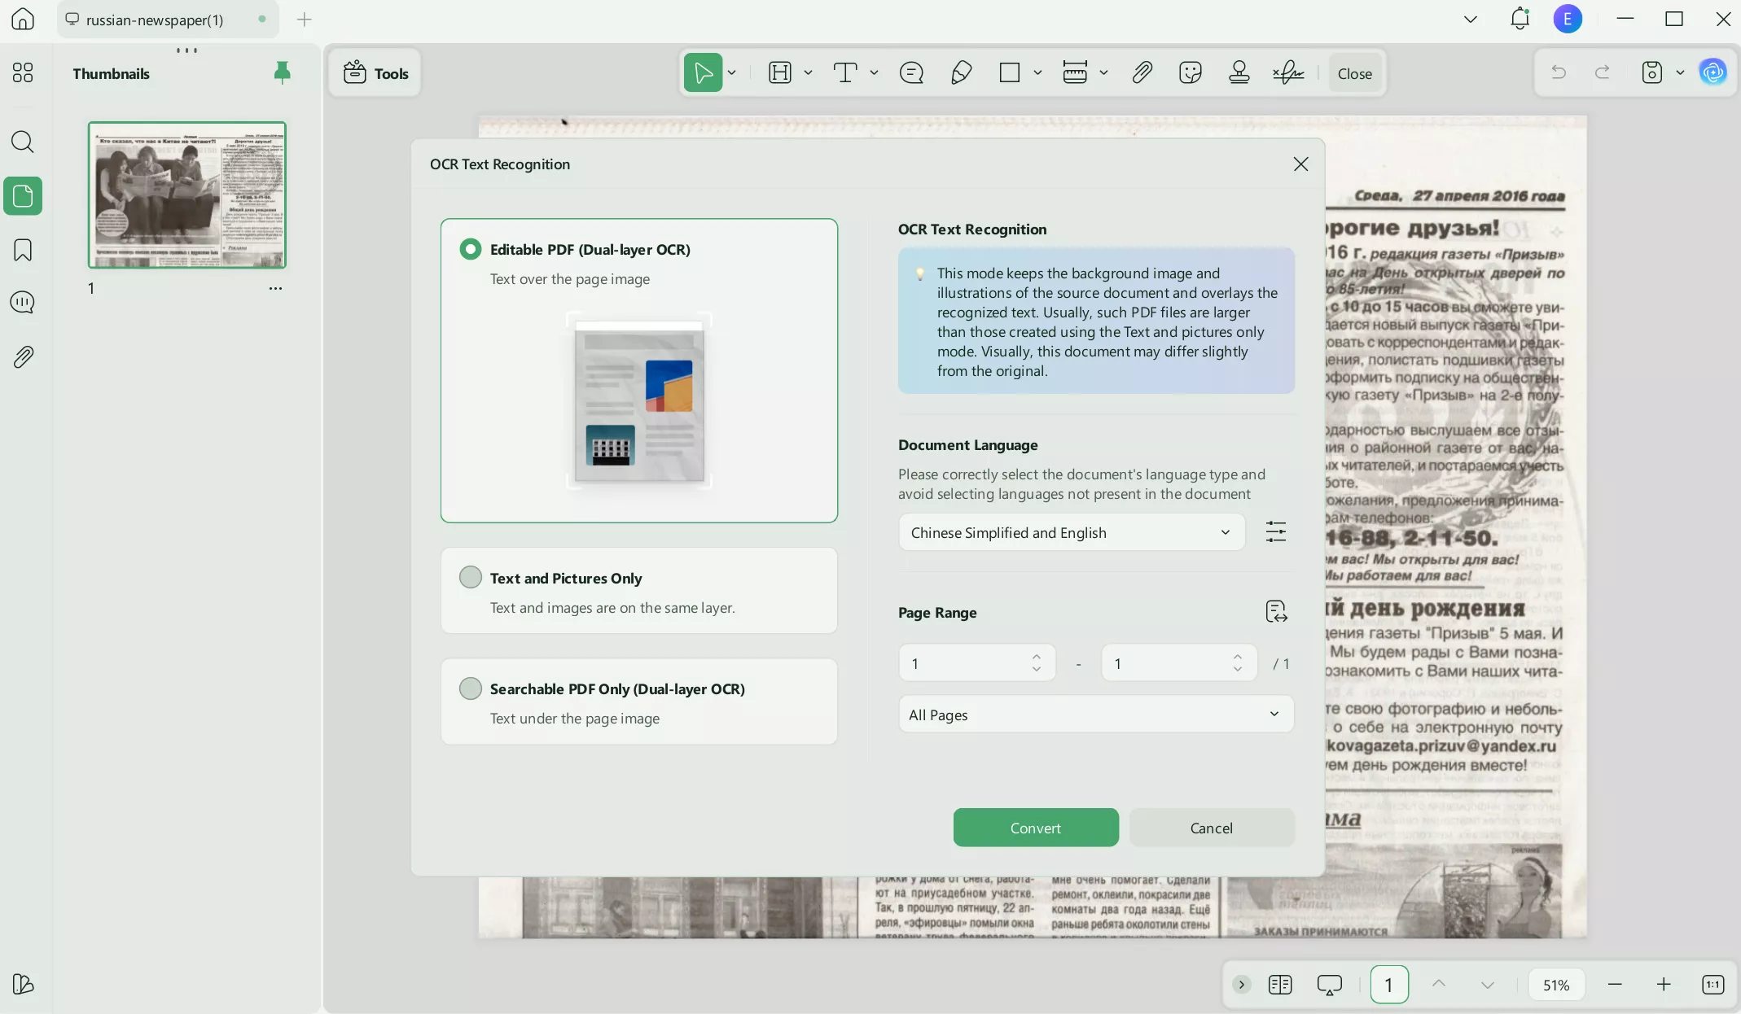Attach a file with the paperclip tool
1741x1014 pixels.
[x=1141, y=72]
